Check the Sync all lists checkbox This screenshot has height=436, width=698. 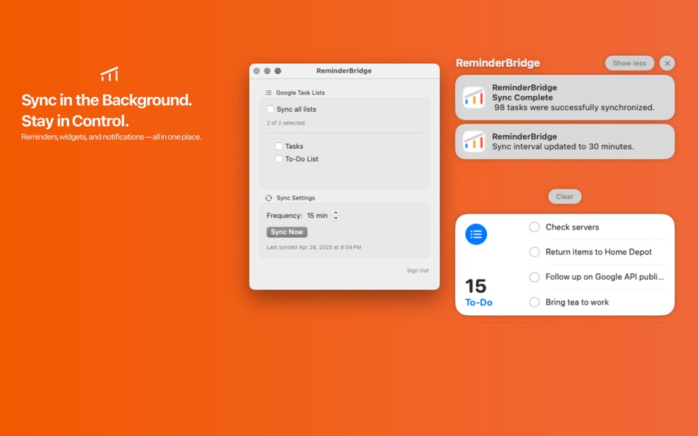tap(270, 109)
